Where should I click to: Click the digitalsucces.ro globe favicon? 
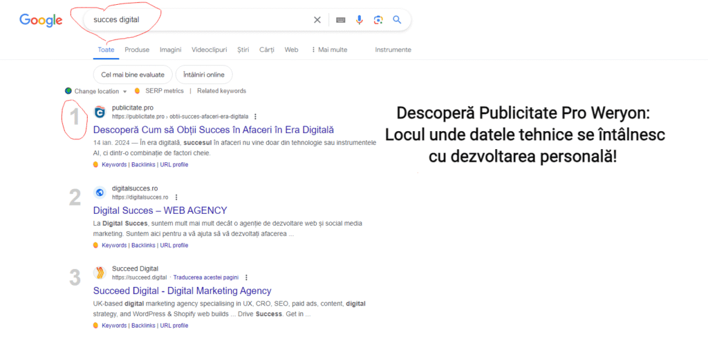(100, 193)
